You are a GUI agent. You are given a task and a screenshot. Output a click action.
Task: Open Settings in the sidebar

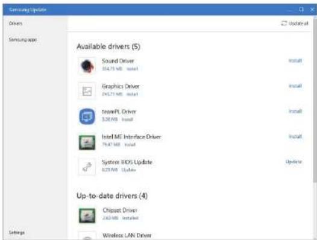(17, 232)
